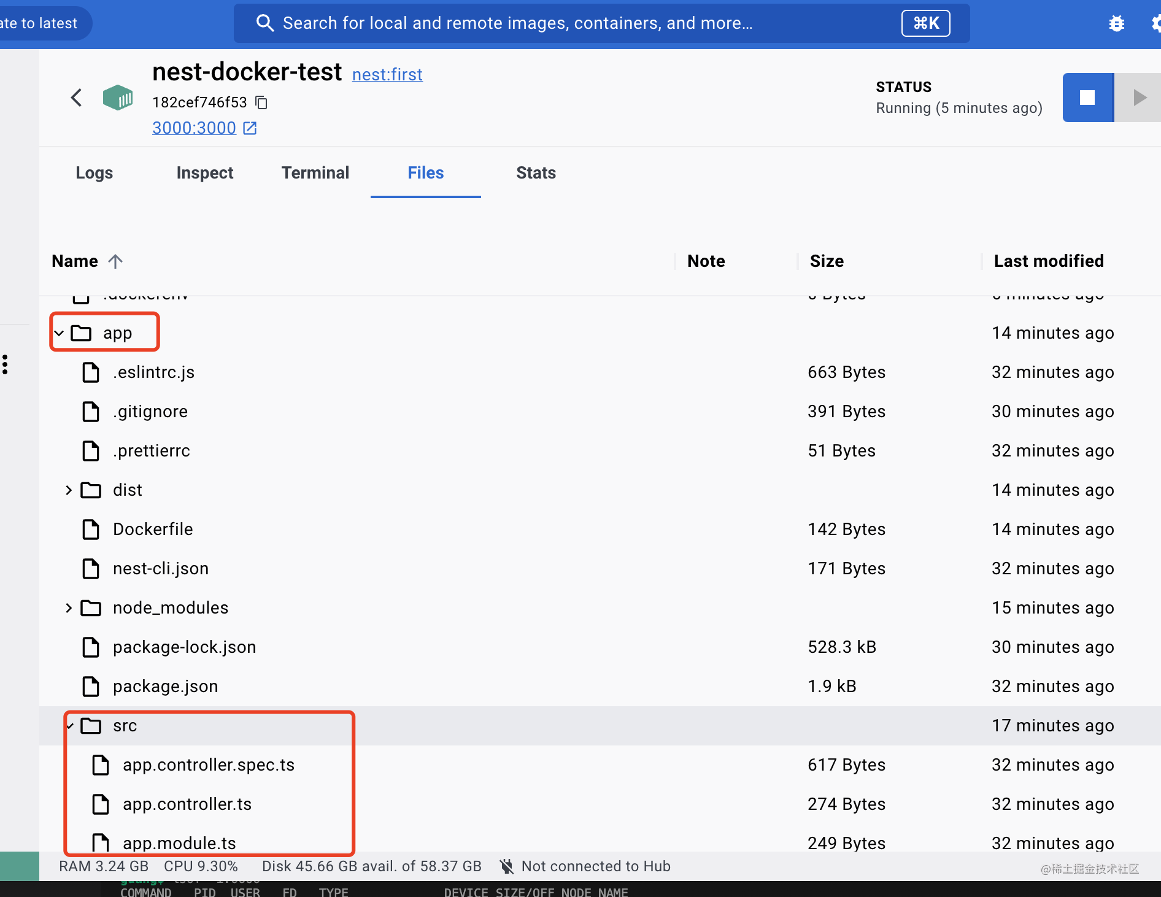
Task: Switch to the Logs tab
Action: (94, 173)
